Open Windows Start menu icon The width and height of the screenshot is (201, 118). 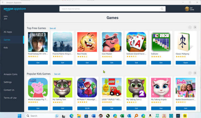pos(19,116)
